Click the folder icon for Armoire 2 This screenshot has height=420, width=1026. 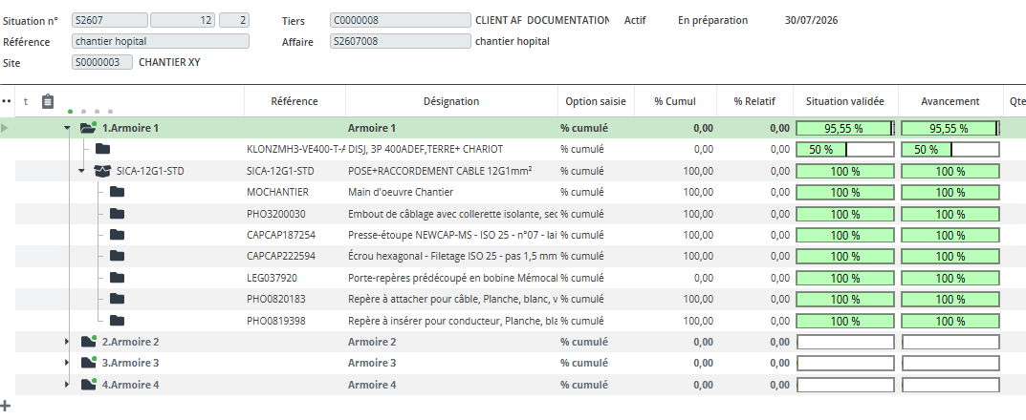click(88, 341)
